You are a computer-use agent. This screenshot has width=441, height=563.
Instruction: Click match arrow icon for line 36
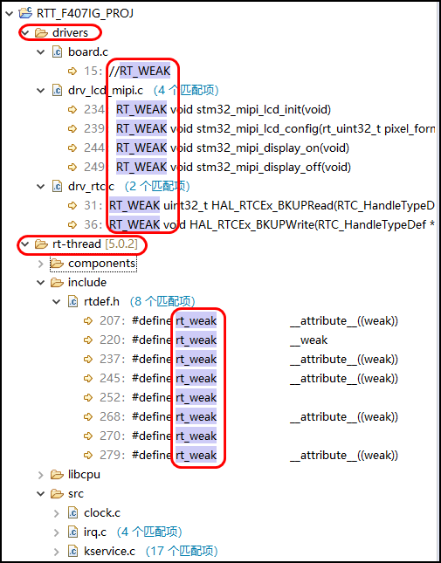(72, 225)
